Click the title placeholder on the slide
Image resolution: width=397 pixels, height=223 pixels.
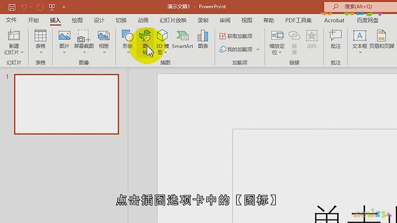click(x=315, y=176)
